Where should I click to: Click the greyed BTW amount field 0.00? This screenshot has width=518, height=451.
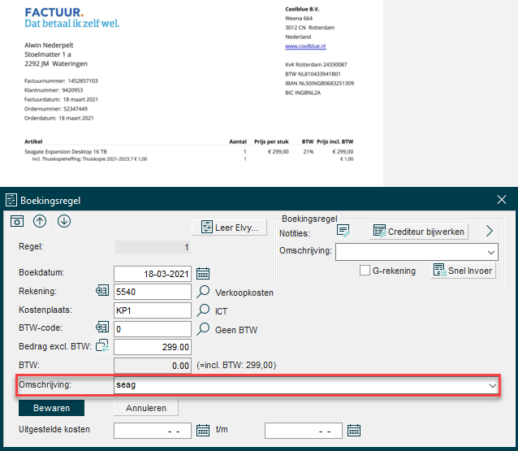(x=153, y=366)
